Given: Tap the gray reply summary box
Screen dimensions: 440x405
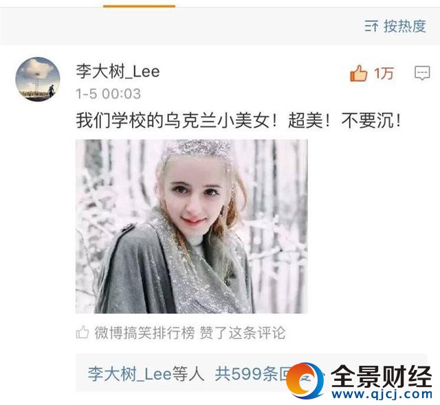Looking at the screenshot, I should (x=252, y=373).
